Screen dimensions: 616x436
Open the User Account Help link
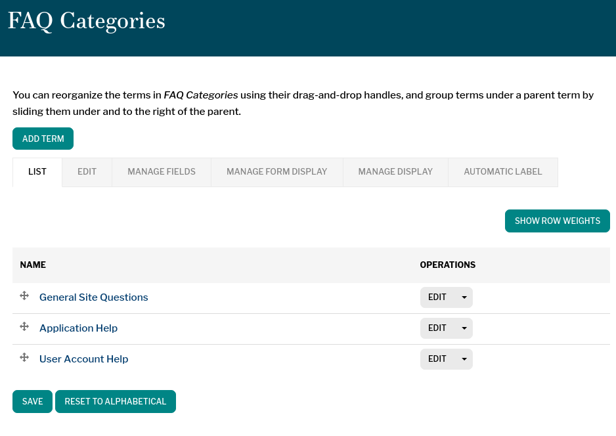tap(83, 359)
